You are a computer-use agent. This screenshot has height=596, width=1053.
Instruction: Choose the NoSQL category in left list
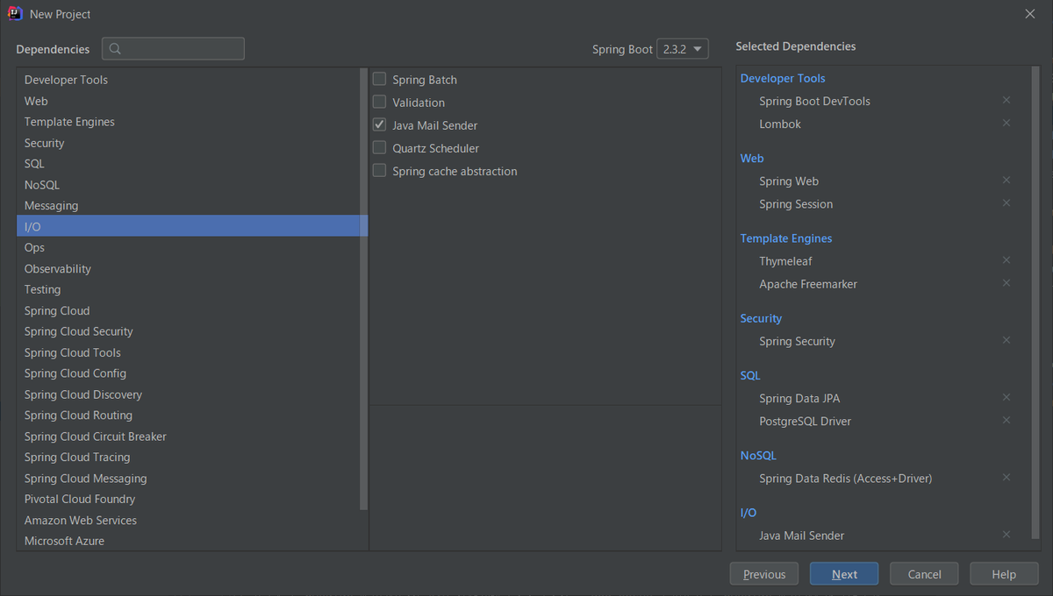tap(188, 184)
